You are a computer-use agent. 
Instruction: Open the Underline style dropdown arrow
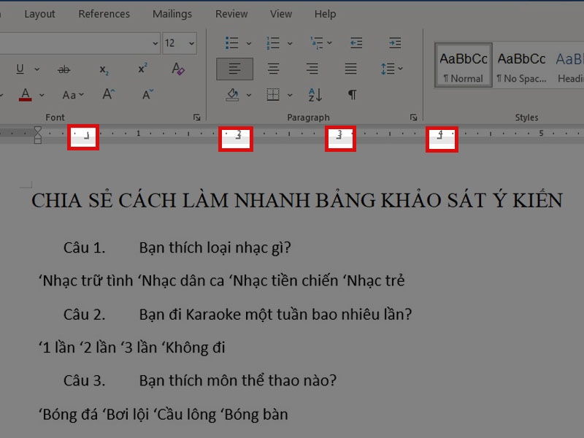pos(37,69)
